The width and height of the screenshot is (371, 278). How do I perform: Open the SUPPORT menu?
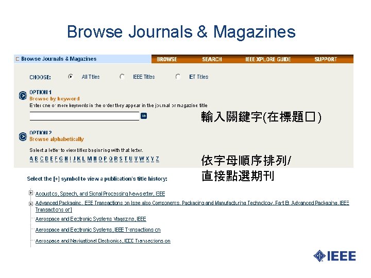pos(326,59)
